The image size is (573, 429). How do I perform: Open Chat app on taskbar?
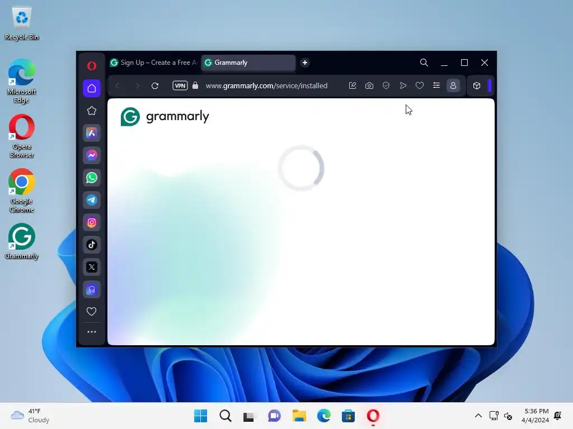[274, 416]
